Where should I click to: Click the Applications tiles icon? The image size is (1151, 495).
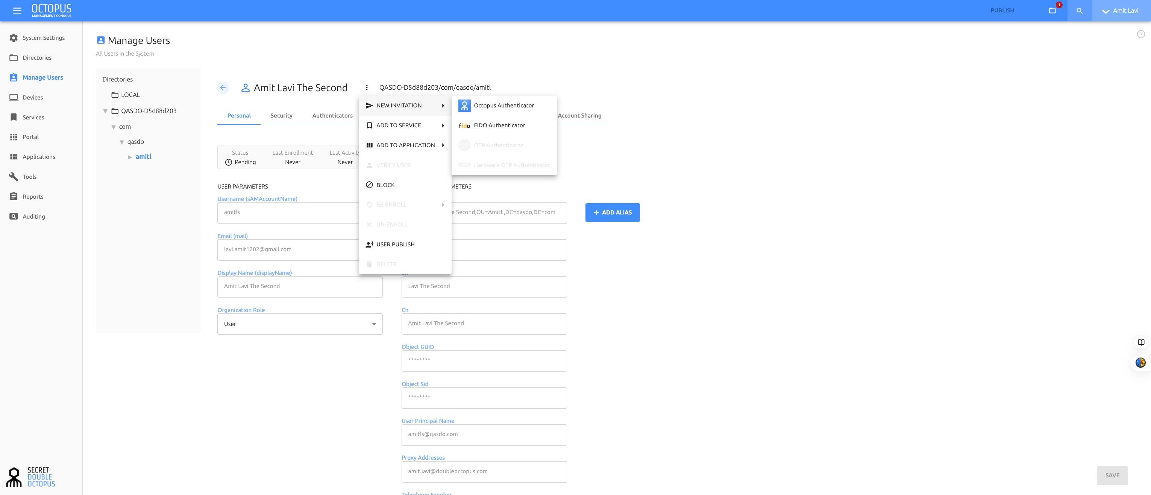[x=14, y=157]
